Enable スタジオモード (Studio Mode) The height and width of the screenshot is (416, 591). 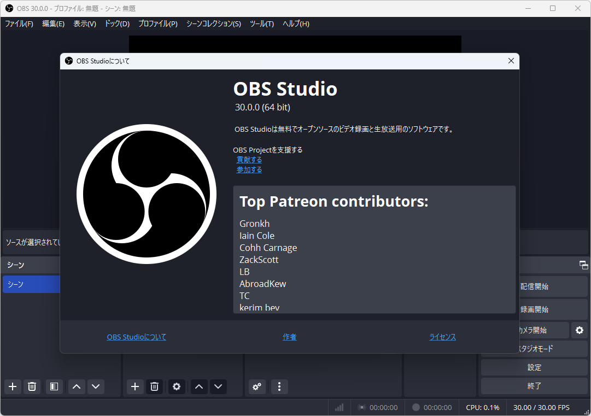pyautogui.click(x=534, y=348)
